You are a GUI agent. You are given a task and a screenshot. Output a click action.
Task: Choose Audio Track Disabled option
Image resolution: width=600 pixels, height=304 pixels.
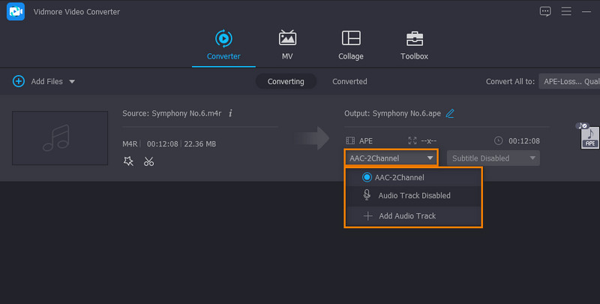(x=413, y=195)
